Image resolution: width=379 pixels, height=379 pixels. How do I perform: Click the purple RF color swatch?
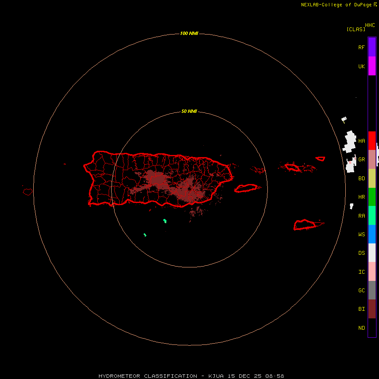372,47
